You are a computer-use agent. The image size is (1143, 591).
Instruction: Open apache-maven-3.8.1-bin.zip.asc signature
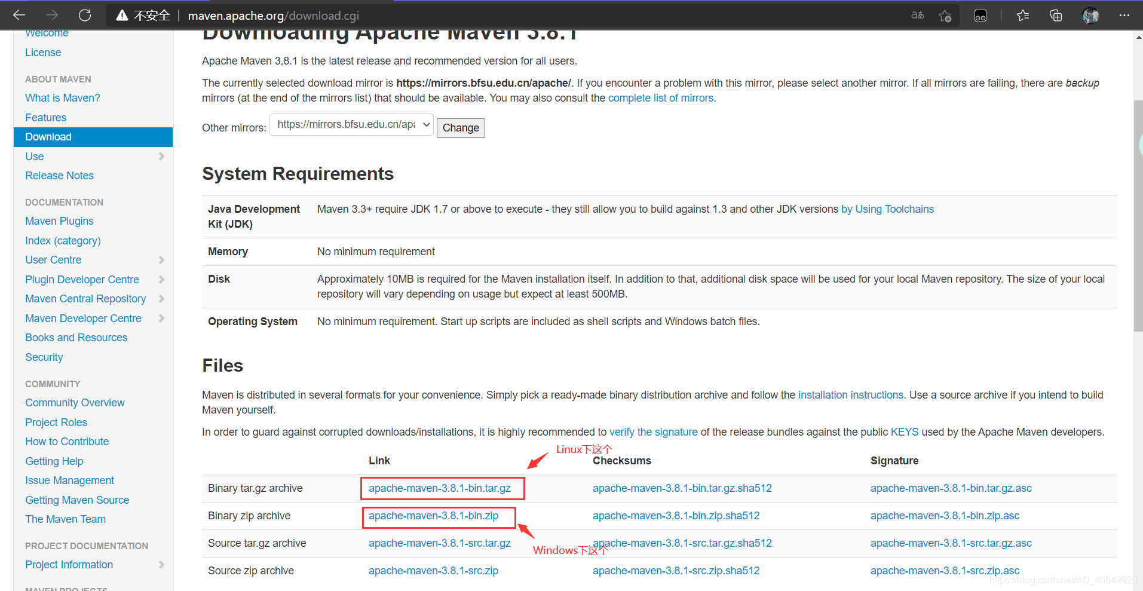tap(945, 516)
